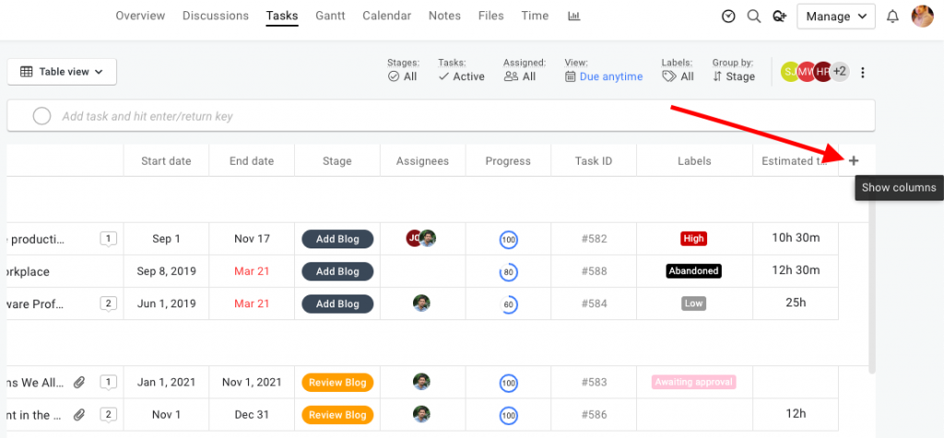The height and width of the screenshot is (438, 944).
Task: Click the quick add people icon
Action: tap(780, 17)
